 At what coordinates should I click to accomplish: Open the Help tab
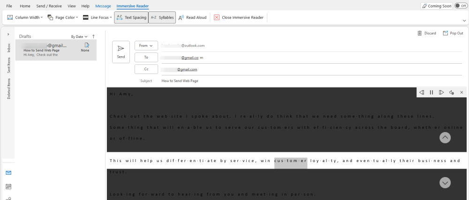(85, 6)
